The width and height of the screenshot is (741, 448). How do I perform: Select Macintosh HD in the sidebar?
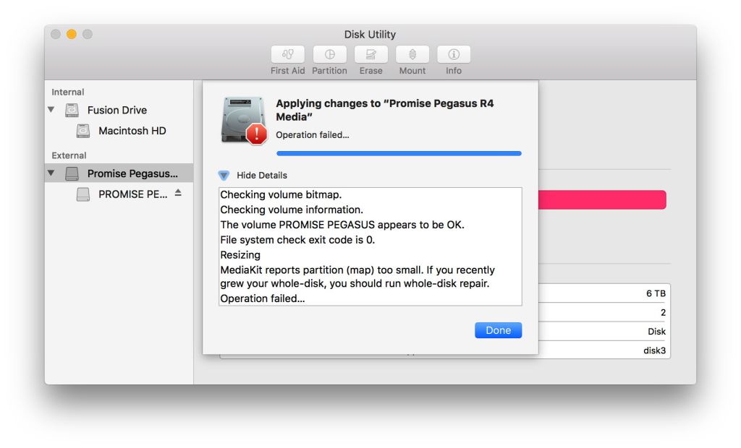[132, 131]
